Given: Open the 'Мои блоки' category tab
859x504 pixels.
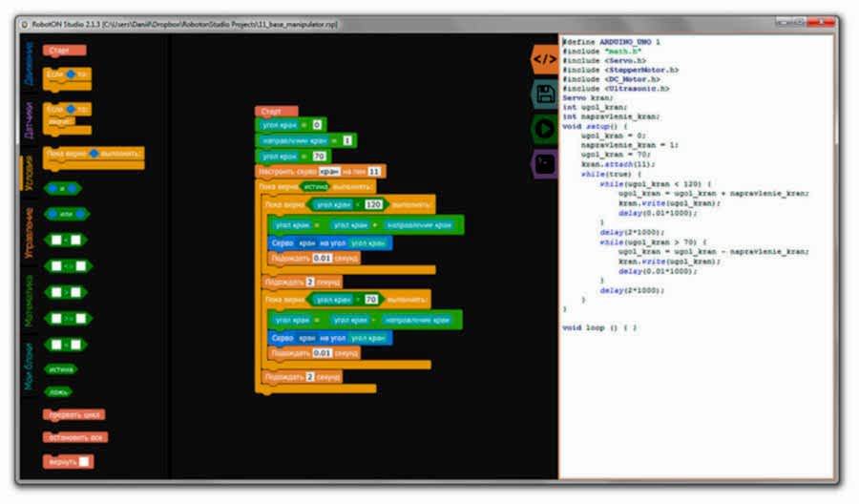Looking at the screenshot, I should pyautogui.click(x=30, y=368).
